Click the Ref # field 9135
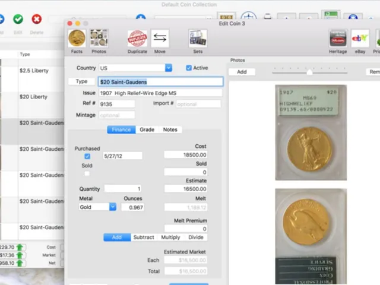Viewport: 380px width, 285px height. point(117,104)
